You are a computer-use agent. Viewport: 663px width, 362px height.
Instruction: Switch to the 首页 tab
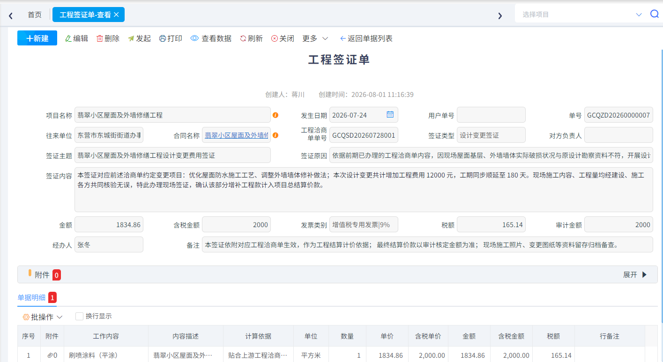(x=35, y=15)
